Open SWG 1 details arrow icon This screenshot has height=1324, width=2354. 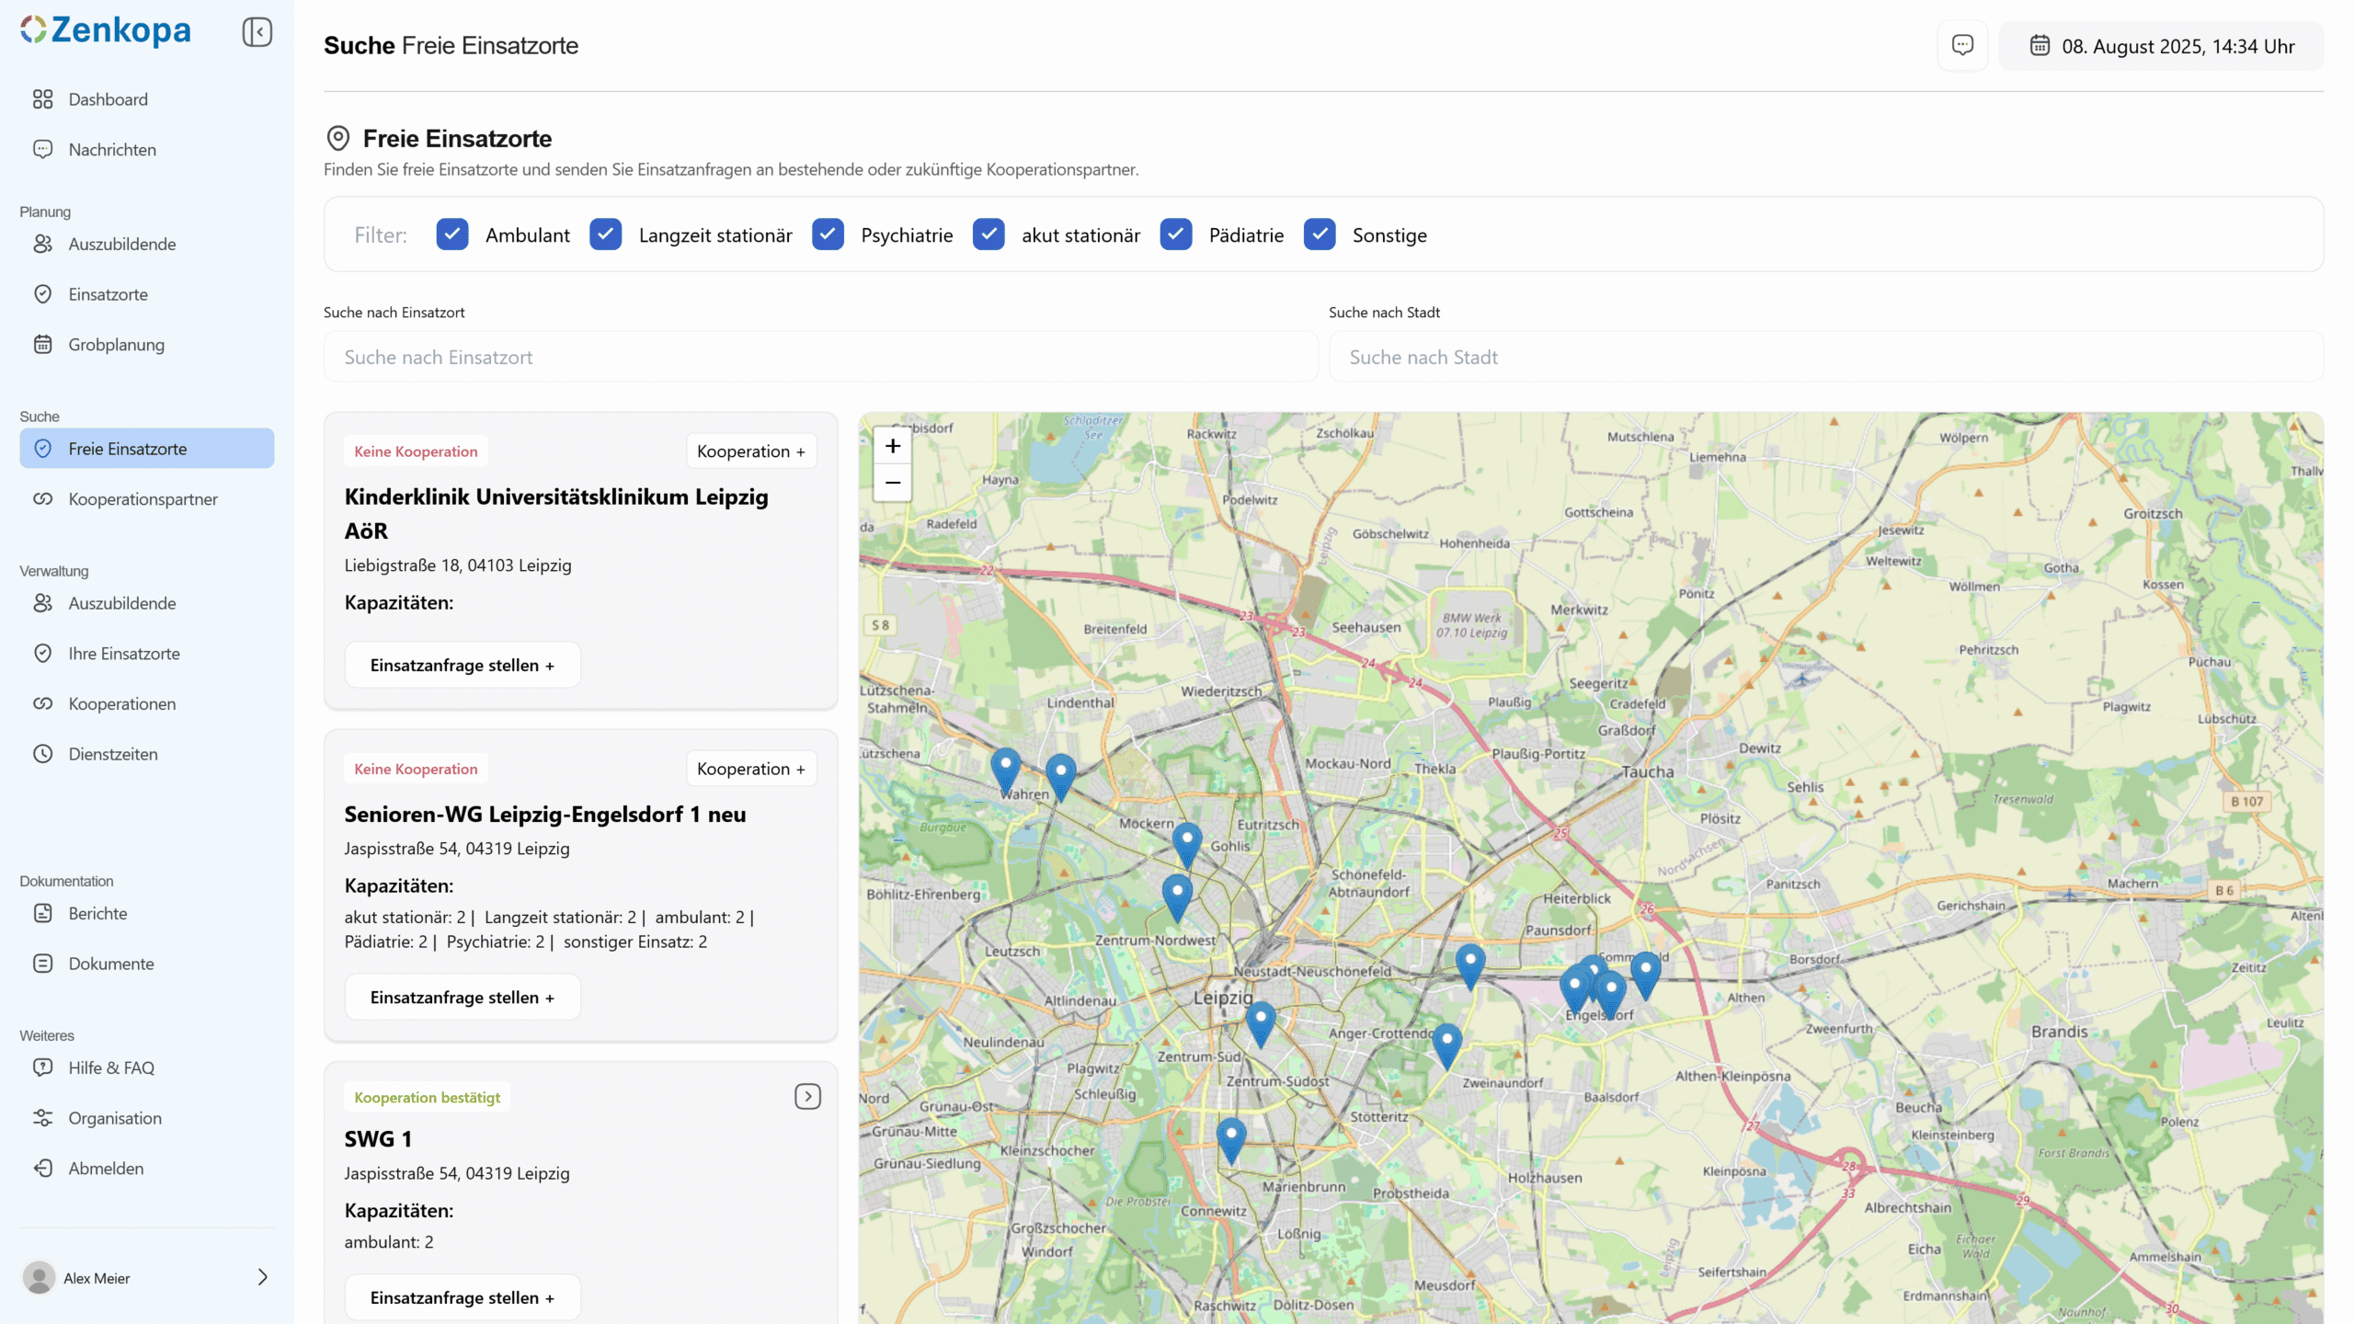click(807, 1096)
